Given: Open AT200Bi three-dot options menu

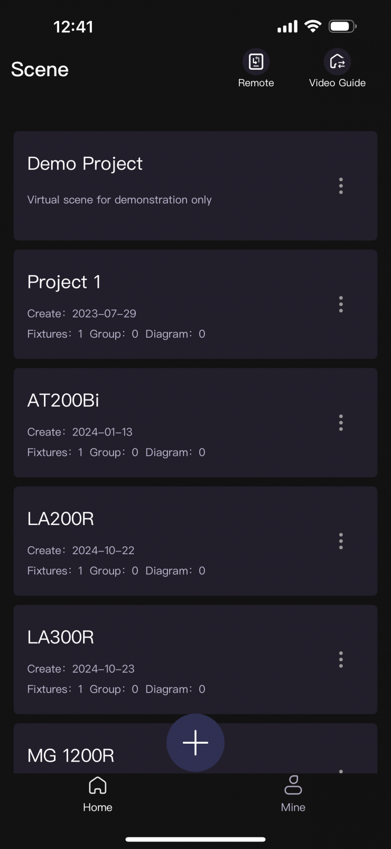Looking at the screenshot, I should tap(341, 423).
